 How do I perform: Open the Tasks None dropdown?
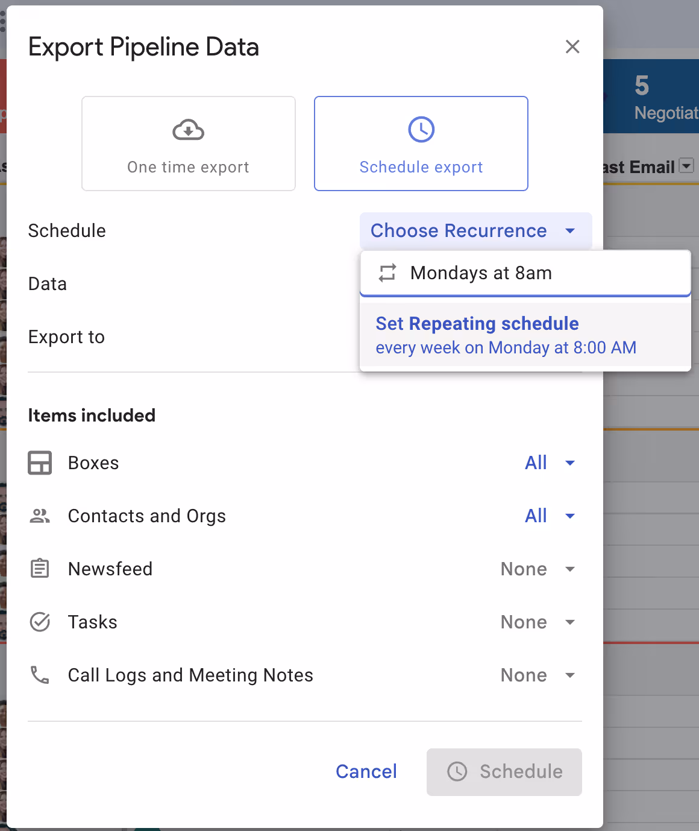[538, 622]
